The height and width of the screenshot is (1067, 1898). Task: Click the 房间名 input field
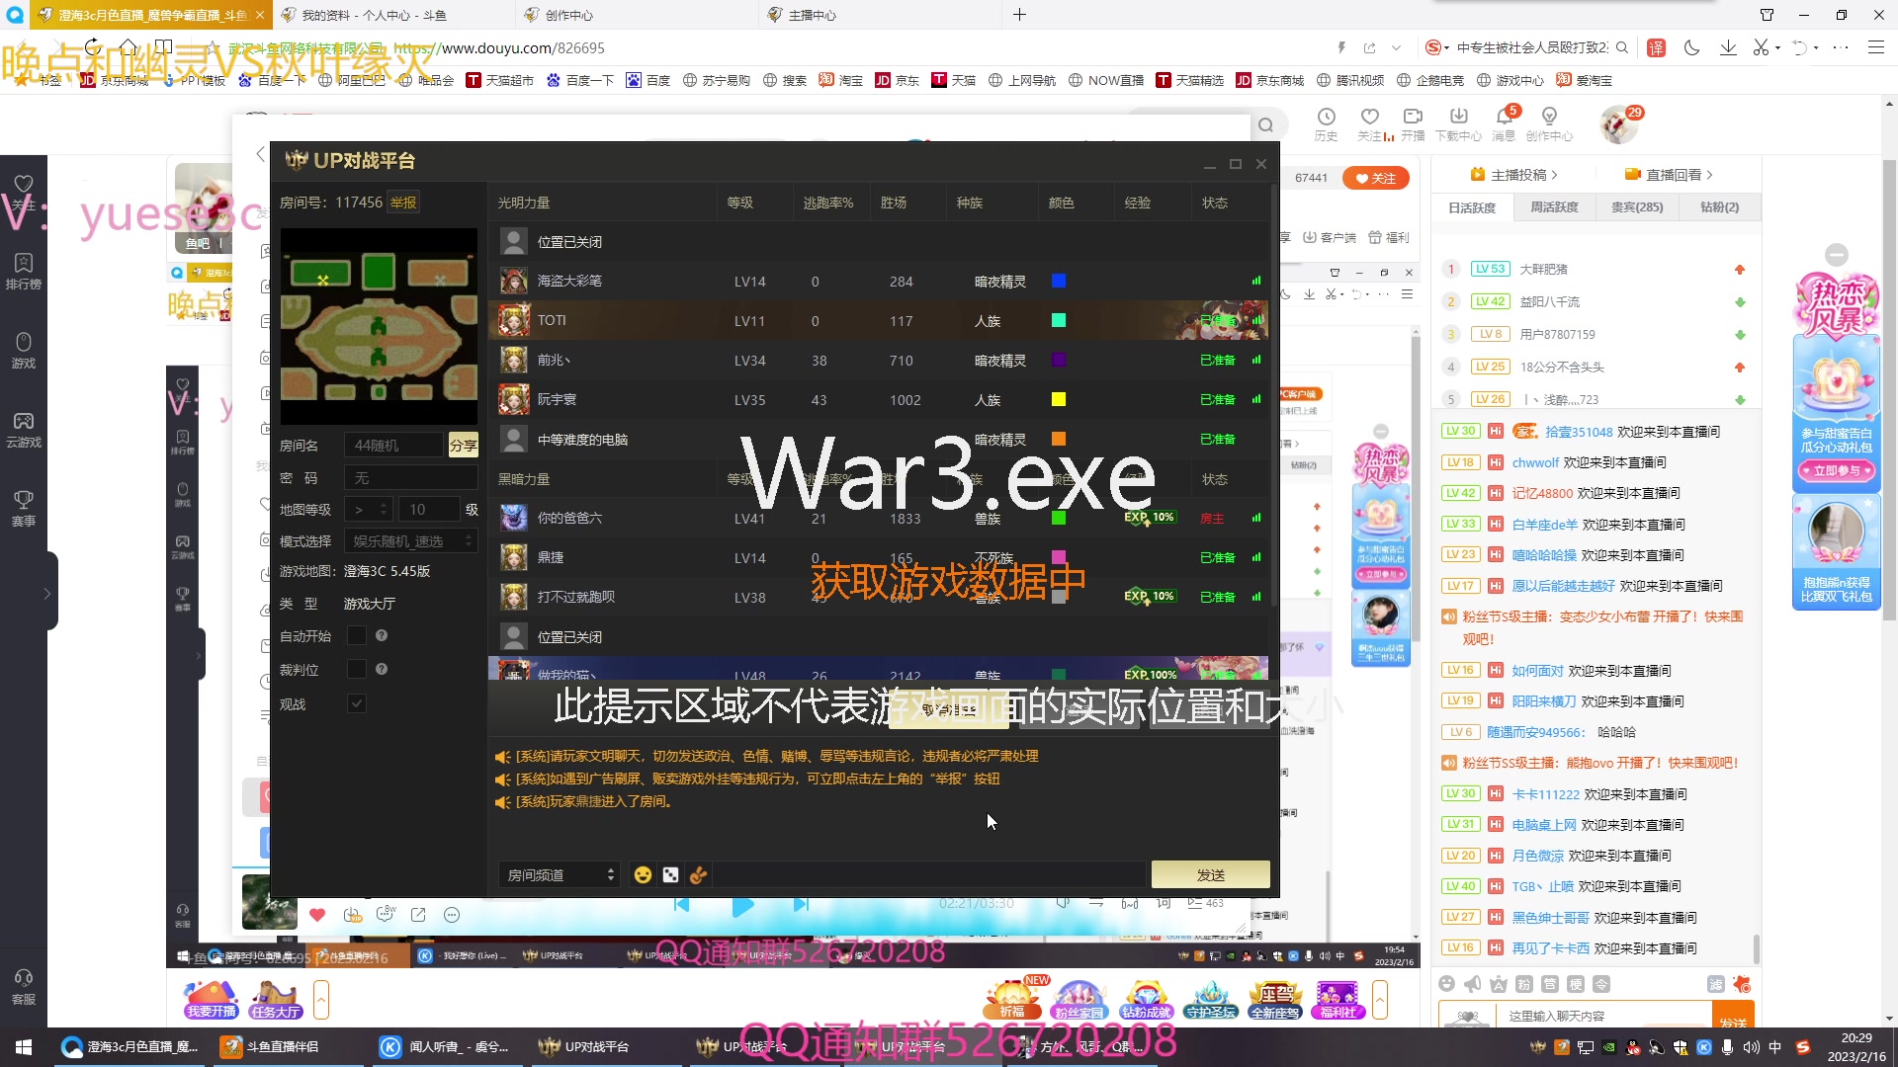pyautogui.click(x=395, y=446)
